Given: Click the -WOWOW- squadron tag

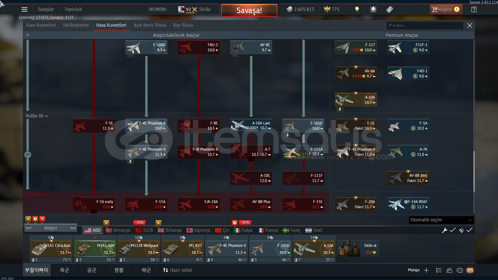Looking at the screenshot, I should point(157,9).
